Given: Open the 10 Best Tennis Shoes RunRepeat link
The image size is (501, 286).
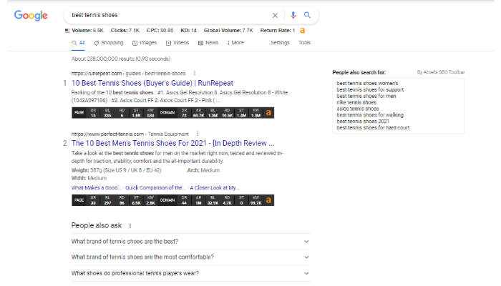Looking at the screenshot, I should point(152,83).
